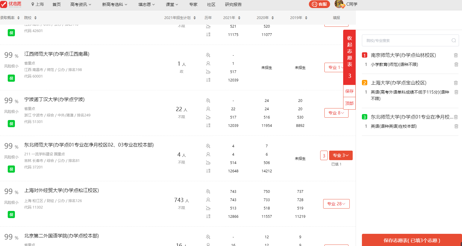Delete the 上海大学 英语 major entry

[456, 92]
